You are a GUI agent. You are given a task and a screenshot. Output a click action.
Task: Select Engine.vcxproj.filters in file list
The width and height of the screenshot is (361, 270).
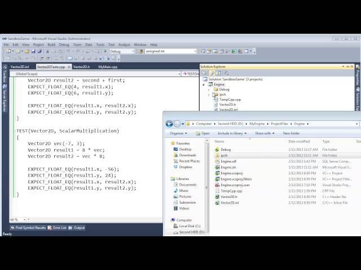[x=236, y=179]
